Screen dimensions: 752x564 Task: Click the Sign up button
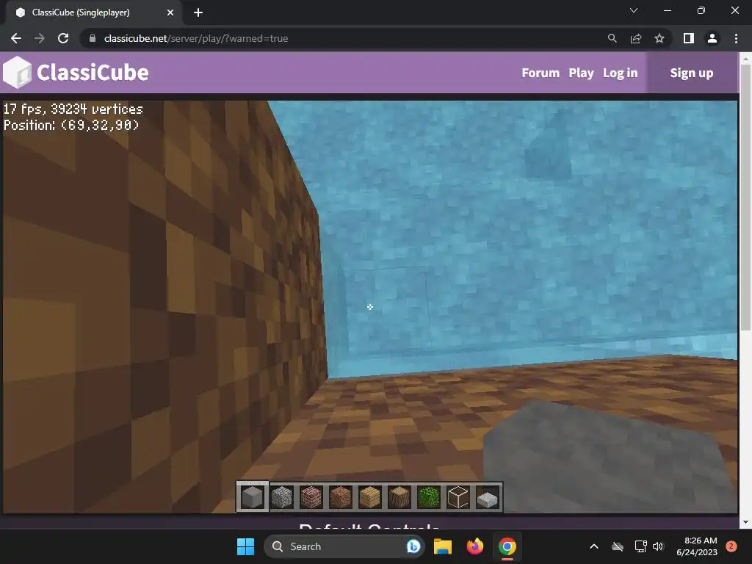tap(692, 73)
